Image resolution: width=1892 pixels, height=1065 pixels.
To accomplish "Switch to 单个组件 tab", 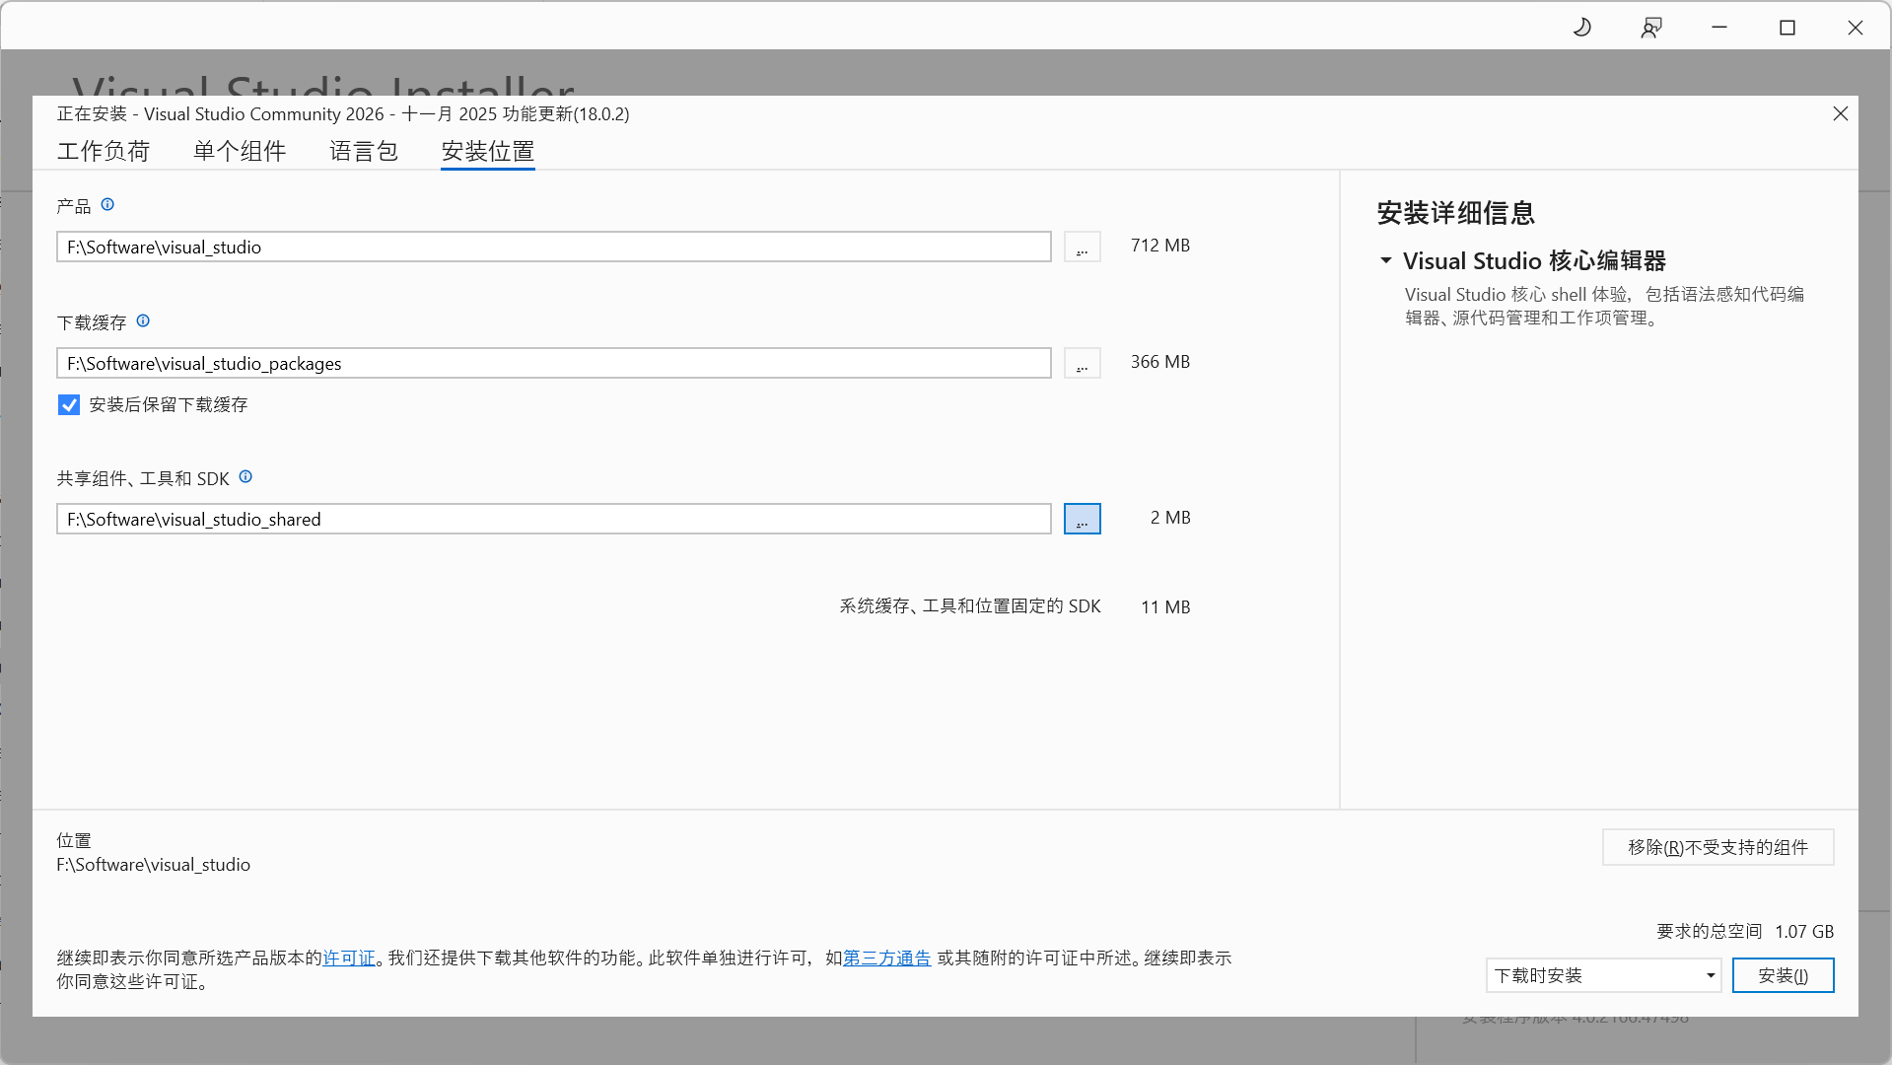I will pos(240,151).
